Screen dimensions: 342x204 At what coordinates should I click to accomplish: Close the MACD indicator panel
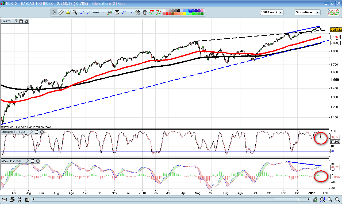pos(38,161)
